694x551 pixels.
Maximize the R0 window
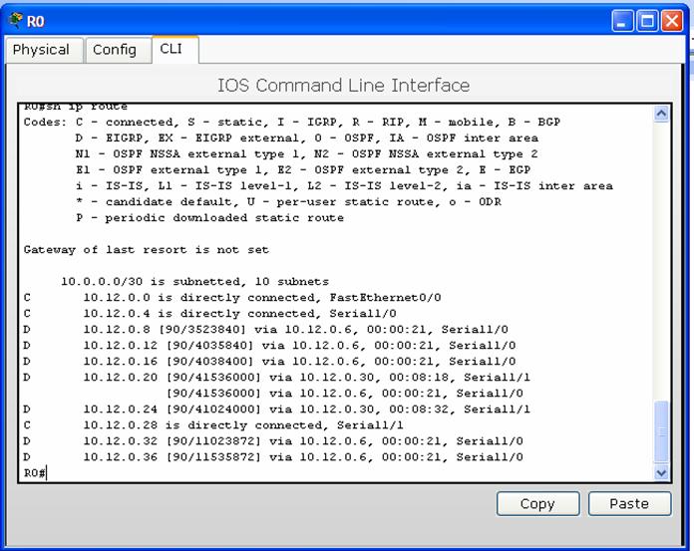pyautogui.click(x=647, y=20)
